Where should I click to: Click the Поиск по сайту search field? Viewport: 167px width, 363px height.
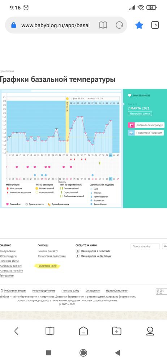point(145,246)
